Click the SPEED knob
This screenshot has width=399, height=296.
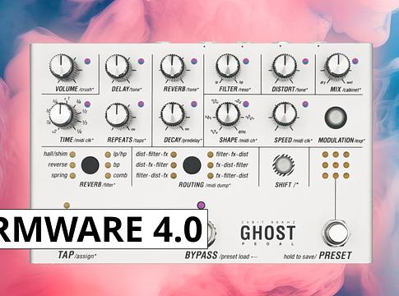(285, 114)
